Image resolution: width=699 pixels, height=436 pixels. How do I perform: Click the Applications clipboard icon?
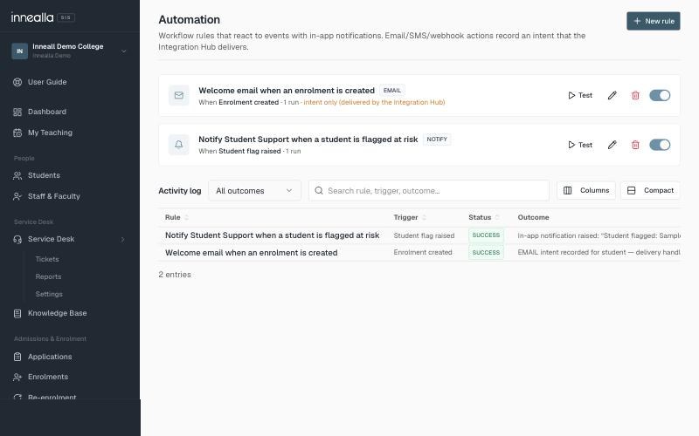coord(17,357)
